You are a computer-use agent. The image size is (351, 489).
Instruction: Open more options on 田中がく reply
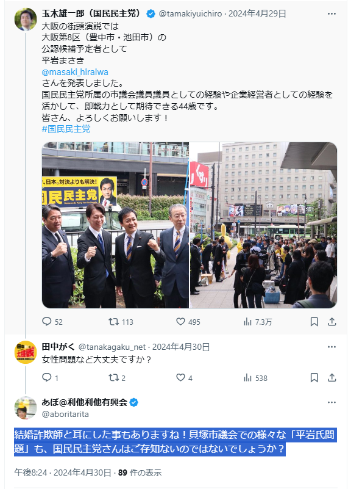click(x=331, y=347)
